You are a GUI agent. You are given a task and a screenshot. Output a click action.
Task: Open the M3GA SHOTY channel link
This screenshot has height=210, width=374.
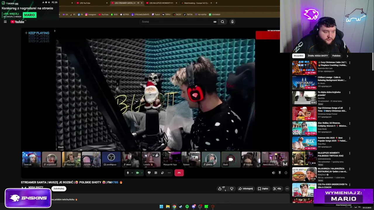click(x=36, y=187)
